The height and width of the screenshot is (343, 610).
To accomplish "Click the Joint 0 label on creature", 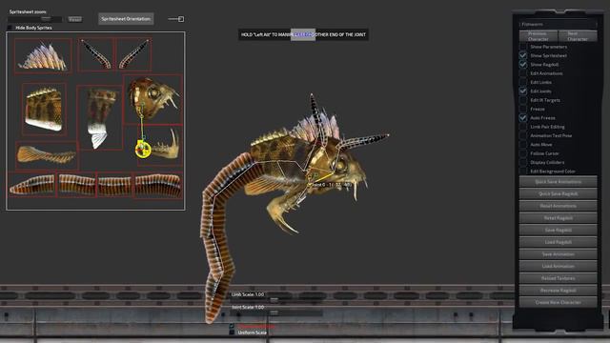I will coord(332,185).
